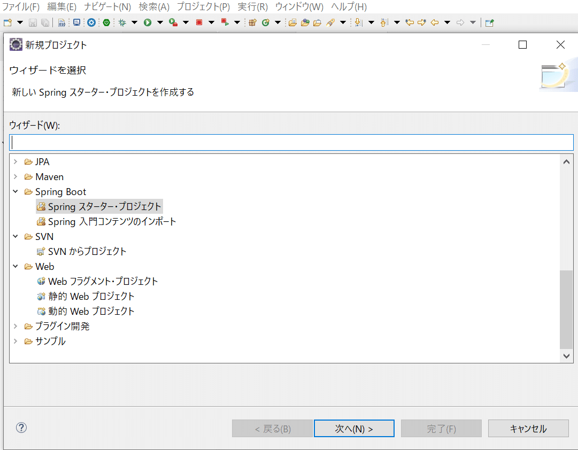
Task: Click the blue monitor console icon
Action: click(76, 22)
